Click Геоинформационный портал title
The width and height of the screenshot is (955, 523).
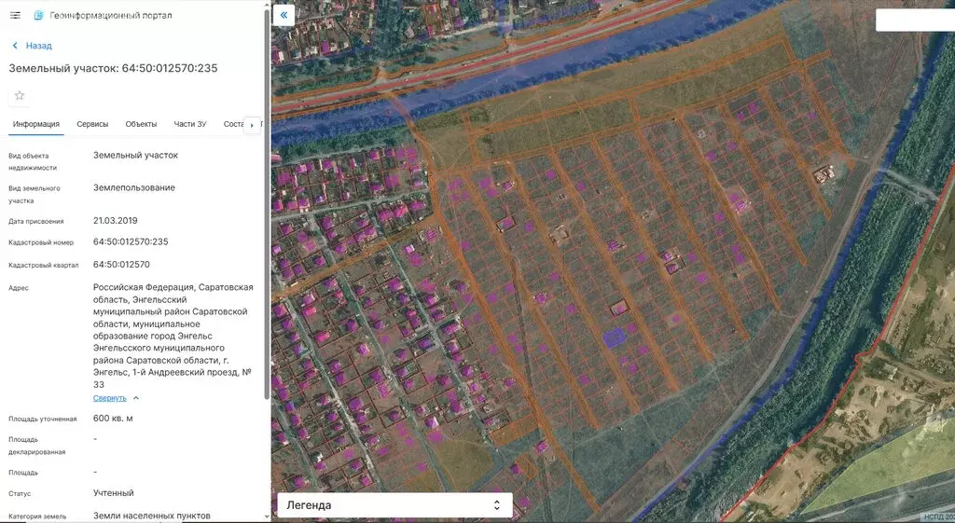tap(111, 15)
